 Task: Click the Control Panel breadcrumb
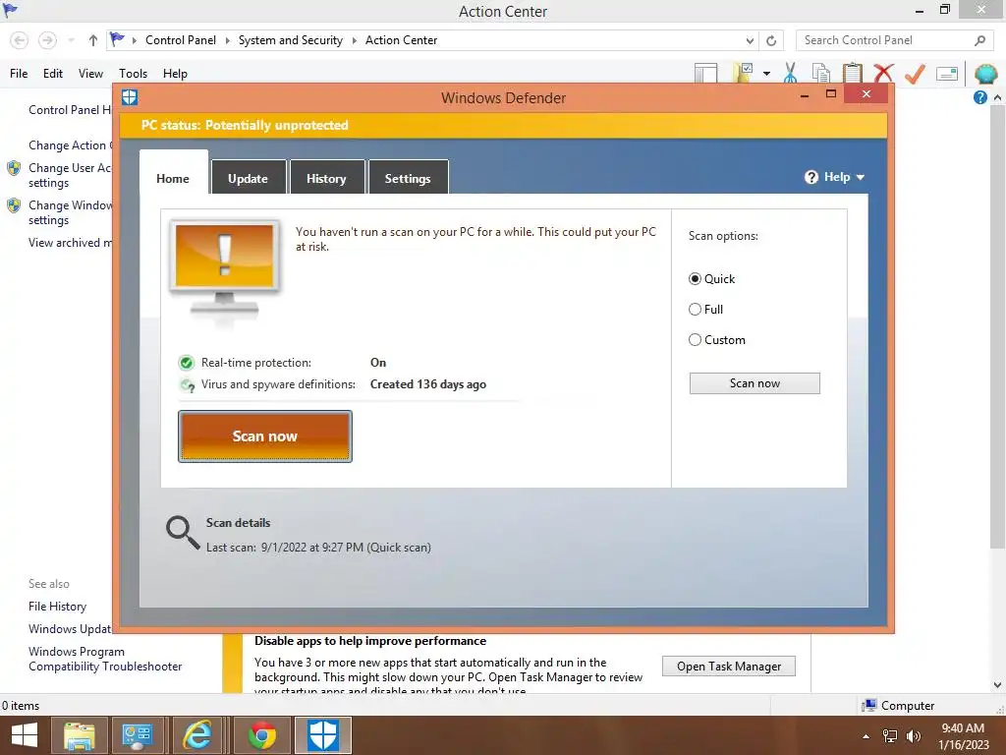(x=181, y=40)
